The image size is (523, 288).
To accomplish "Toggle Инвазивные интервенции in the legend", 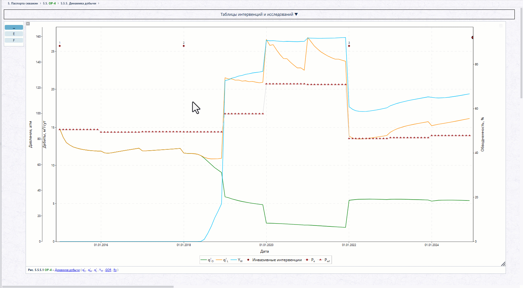I will point(274,260).
